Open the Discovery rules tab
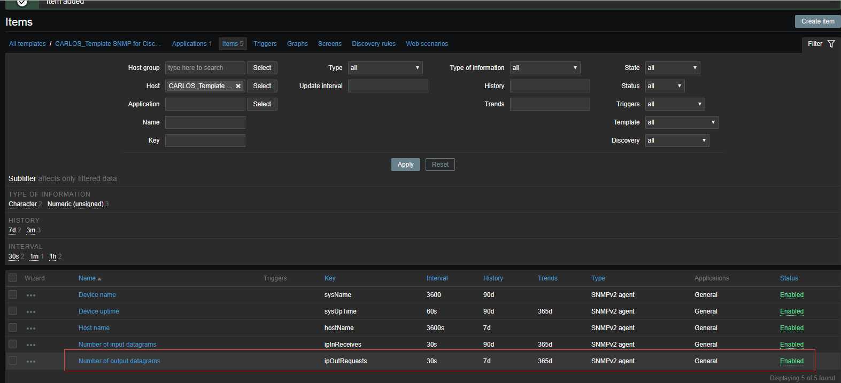 [x=374, y=44]
